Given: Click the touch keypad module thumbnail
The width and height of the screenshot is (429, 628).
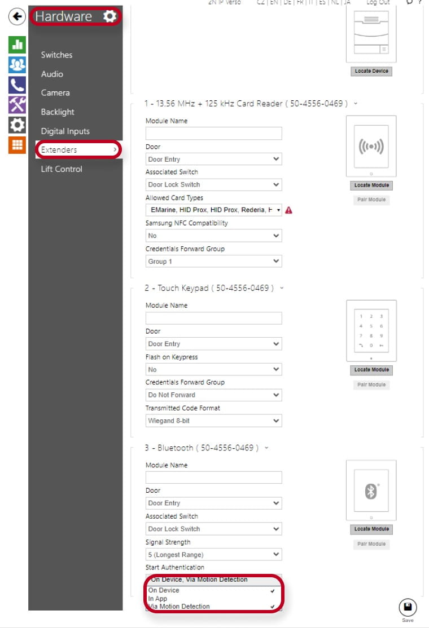Looking at the screenshot, I should (371, 331).
